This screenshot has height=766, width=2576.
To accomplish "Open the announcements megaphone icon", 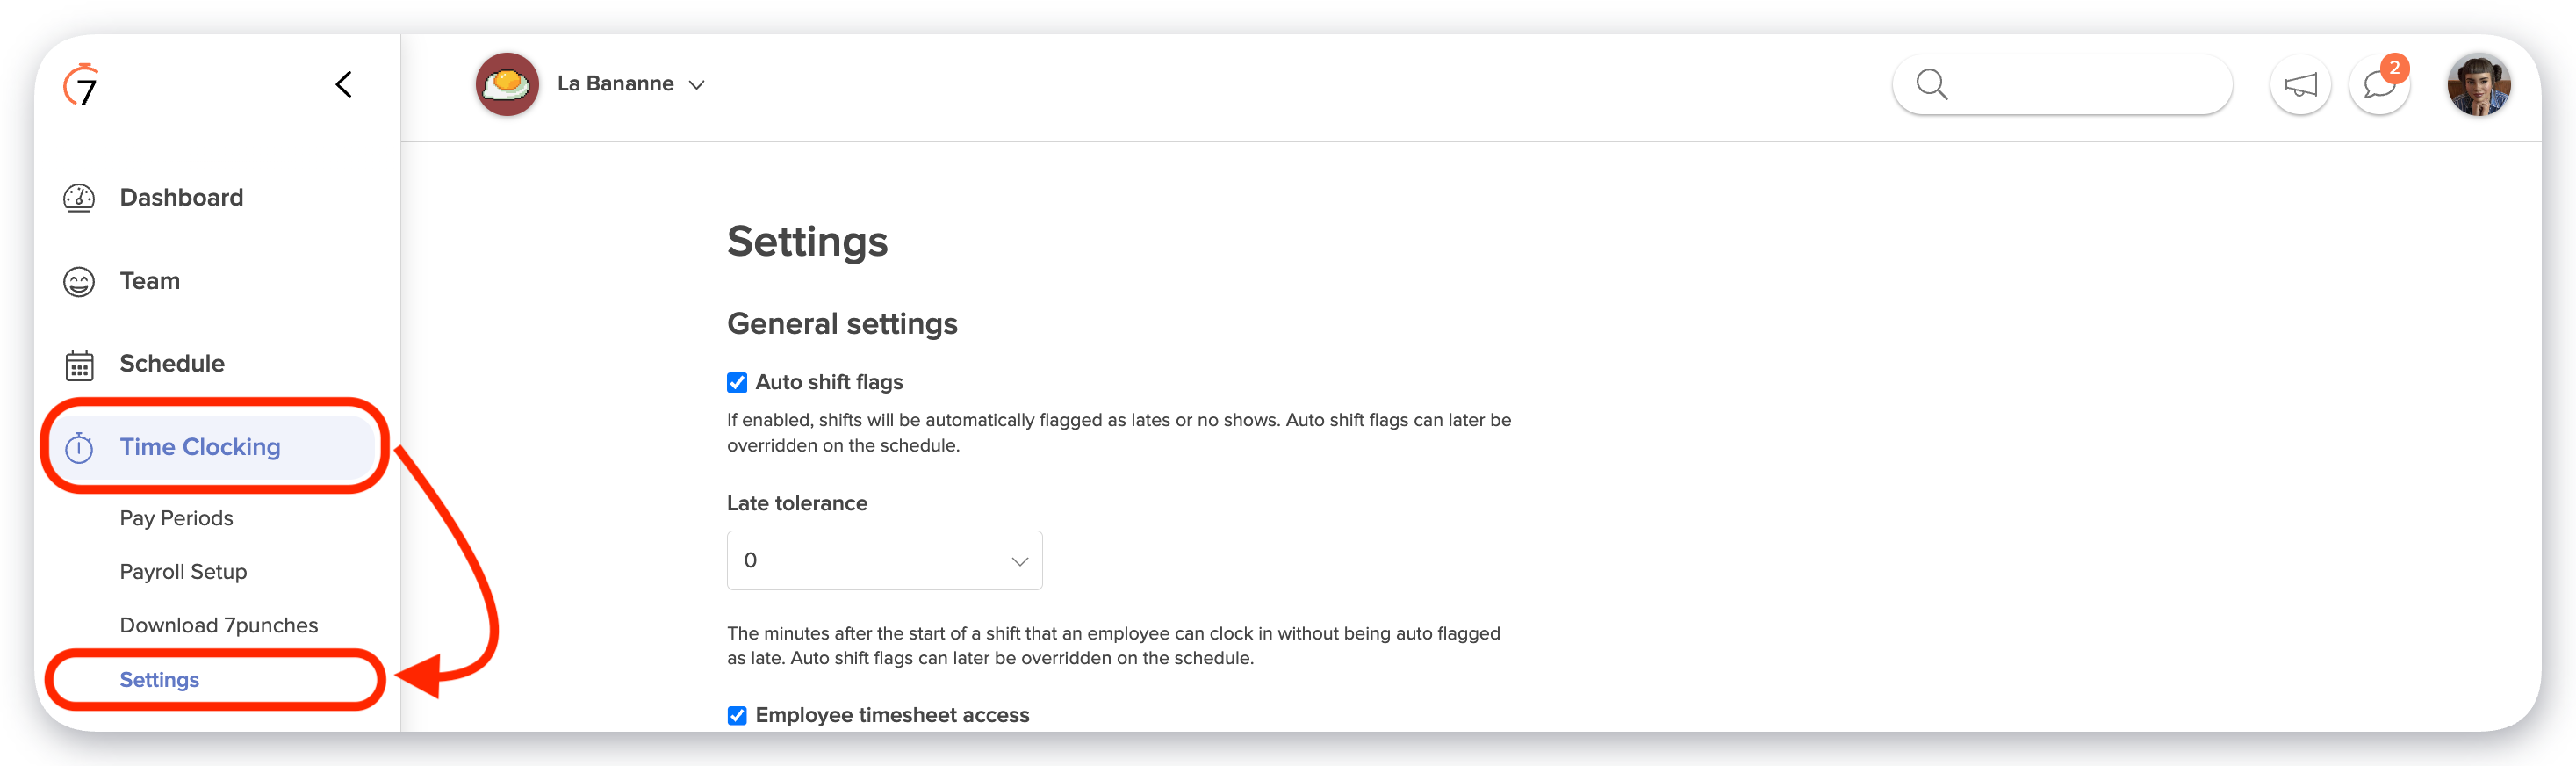I will 2300,85.
